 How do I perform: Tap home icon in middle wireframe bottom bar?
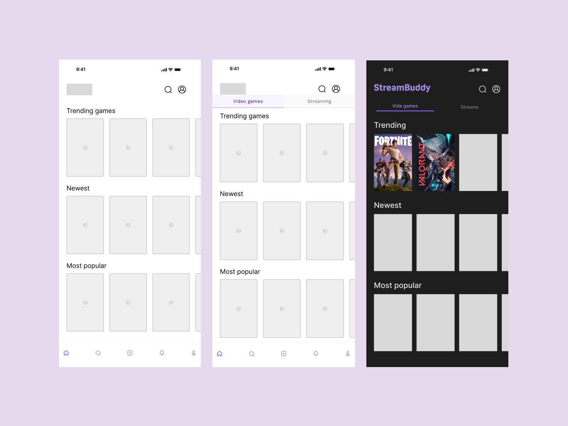(x=220, y=354)
